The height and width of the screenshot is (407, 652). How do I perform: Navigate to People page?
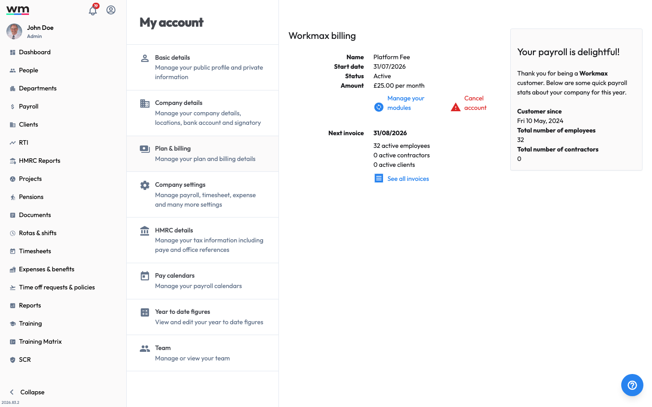tap(29, 71)
